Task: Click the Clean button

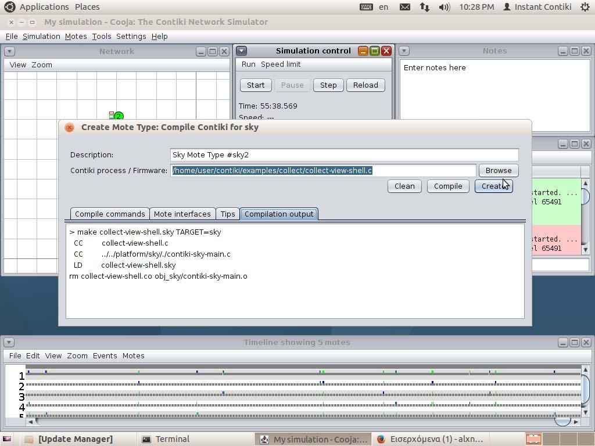Action: [x=404, y=186]
